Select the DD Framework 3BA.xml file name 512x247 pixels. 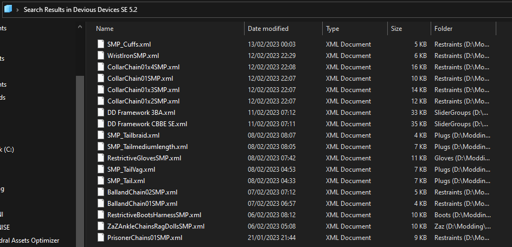(x=142, y=113)
